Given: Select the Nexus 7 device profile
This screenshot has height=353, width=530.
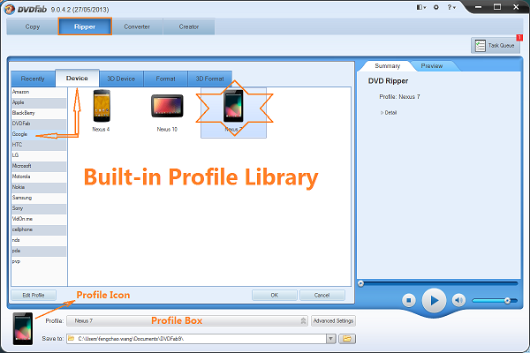Looking at the screenshot, I should 233,112.
